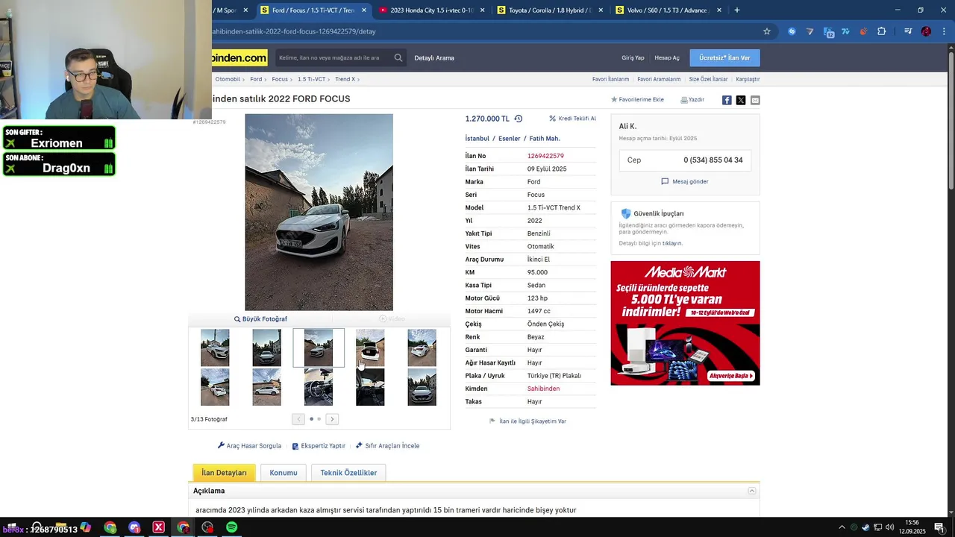Open a new browser tab
Image resolution: width=955 pixels, height=537 pixels.
pyautogui.click(x=737, y=10)
